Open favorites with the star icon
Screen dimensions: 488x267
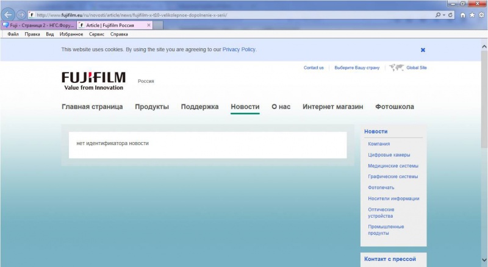click(x=472, y=15)
